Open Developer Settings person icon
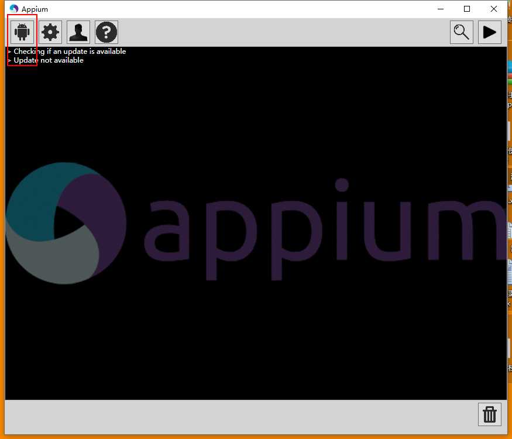The width and height of the screenshot is (512, 439). click(78, 32)
